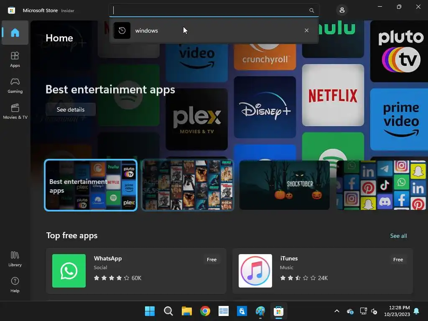Open the widgets-style taskbar app icon
428x321 pixels.
click(224, 311)
